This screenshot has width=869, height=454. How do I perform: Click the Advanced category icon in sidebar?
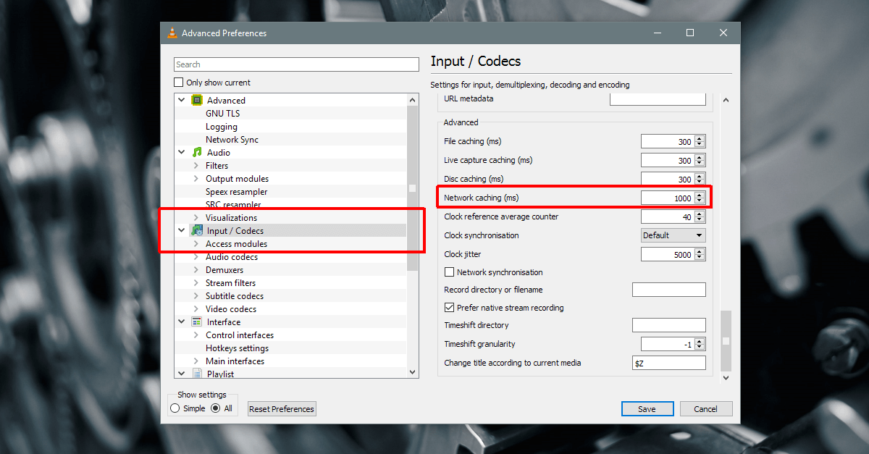(x=196, y=100)
